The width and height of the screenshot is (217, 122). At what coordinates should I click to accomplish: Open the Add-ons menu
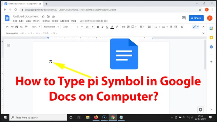click(64, 21)
